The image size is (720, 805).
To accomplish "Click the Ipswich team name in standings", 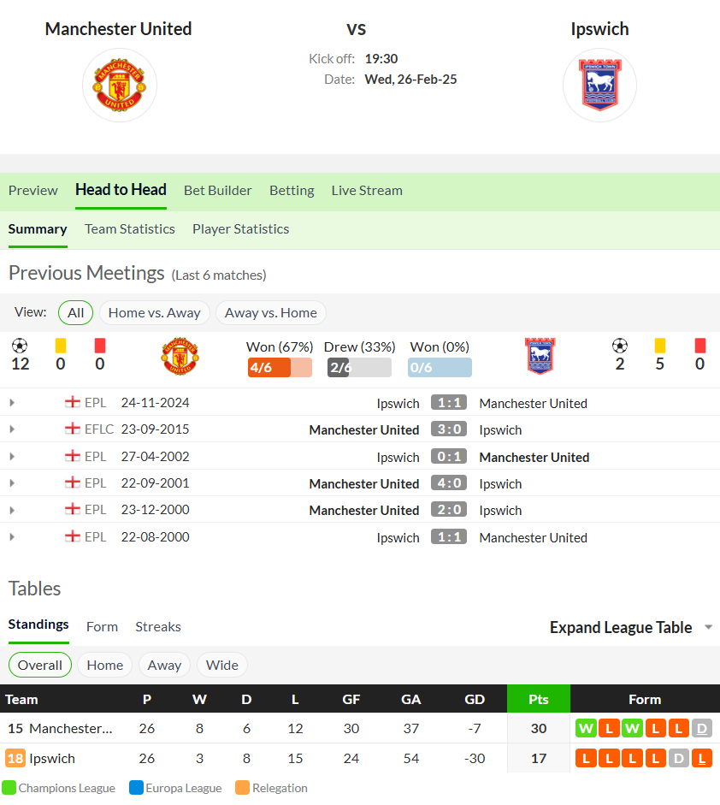I will pos(52,758).
